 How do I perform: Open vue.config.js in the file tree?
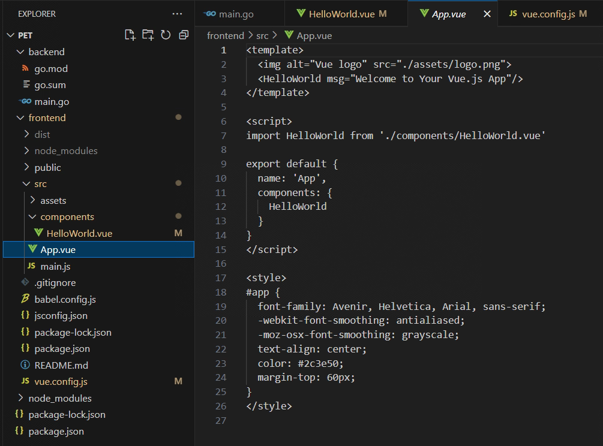98,381
